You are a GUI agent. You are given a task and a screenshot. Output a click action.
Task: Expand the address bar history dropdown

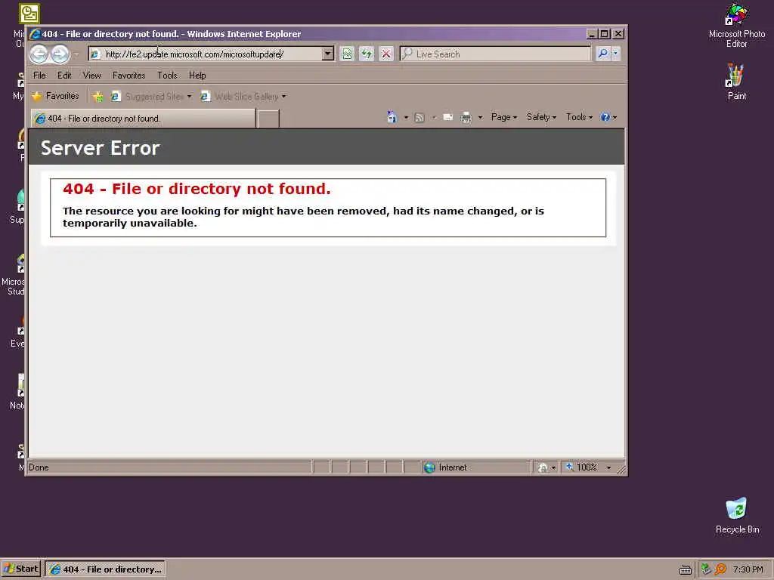pyautogui.click(x=328, y=54)
